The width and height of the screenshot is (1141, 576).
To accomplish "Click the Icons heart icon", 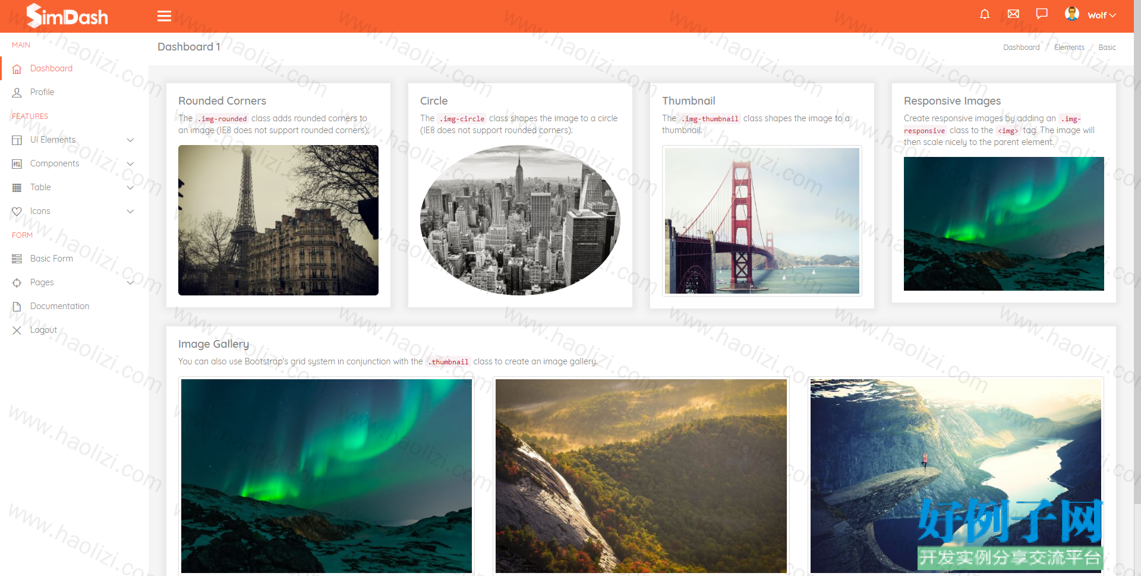I will click(x=17, y=212).
